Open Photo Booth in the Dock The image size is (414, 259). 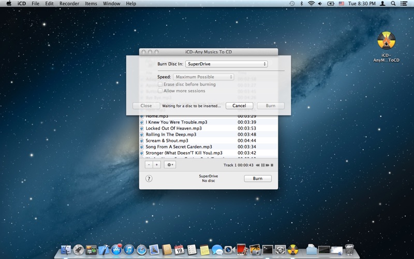pos(242,250)
